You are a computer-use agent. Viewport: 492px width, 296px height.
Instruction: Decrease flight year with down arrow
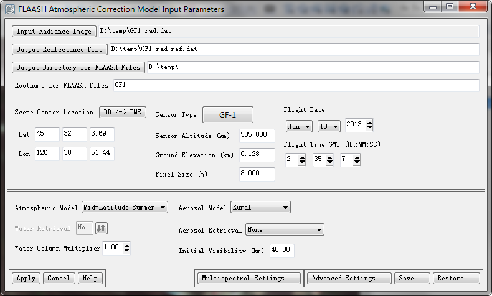pos(370,127)
